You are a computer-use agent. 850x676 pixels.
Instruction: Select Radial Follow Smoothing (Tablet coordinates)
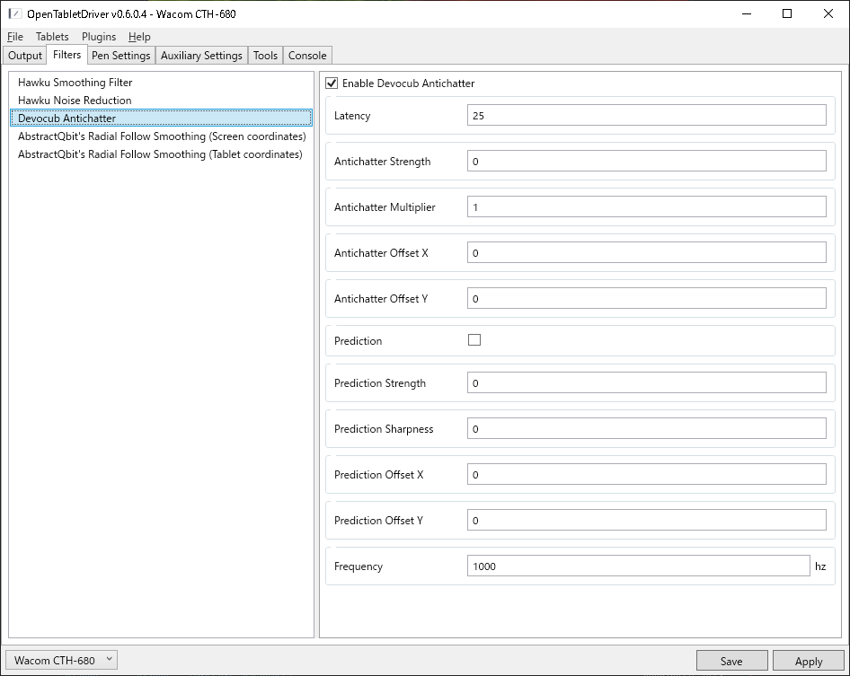(x=161, y=154)
